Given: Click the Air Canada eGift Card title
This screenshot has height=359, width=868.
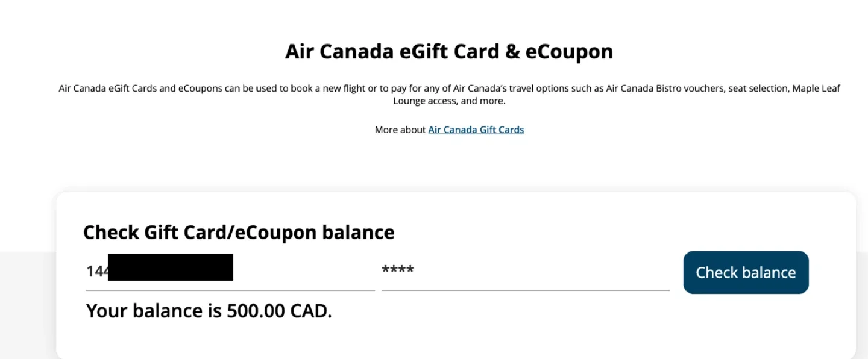Looking at the screenshot, I should [x=448, y=51].
